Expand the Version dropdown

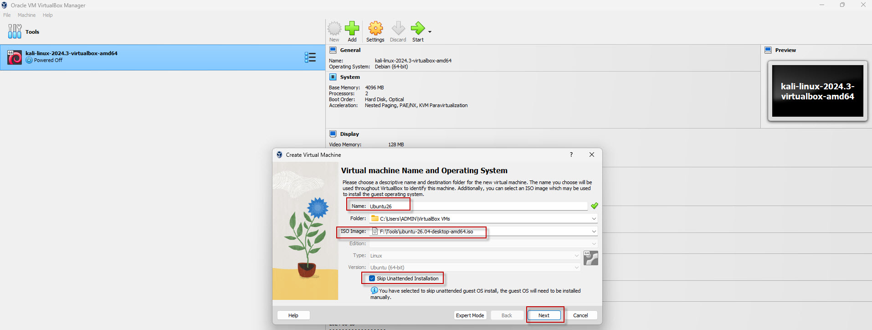pos(576,268)
